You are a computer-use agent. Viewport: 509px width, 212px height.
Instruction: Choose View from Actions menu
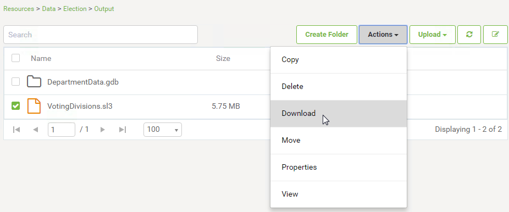click(338, 194)
